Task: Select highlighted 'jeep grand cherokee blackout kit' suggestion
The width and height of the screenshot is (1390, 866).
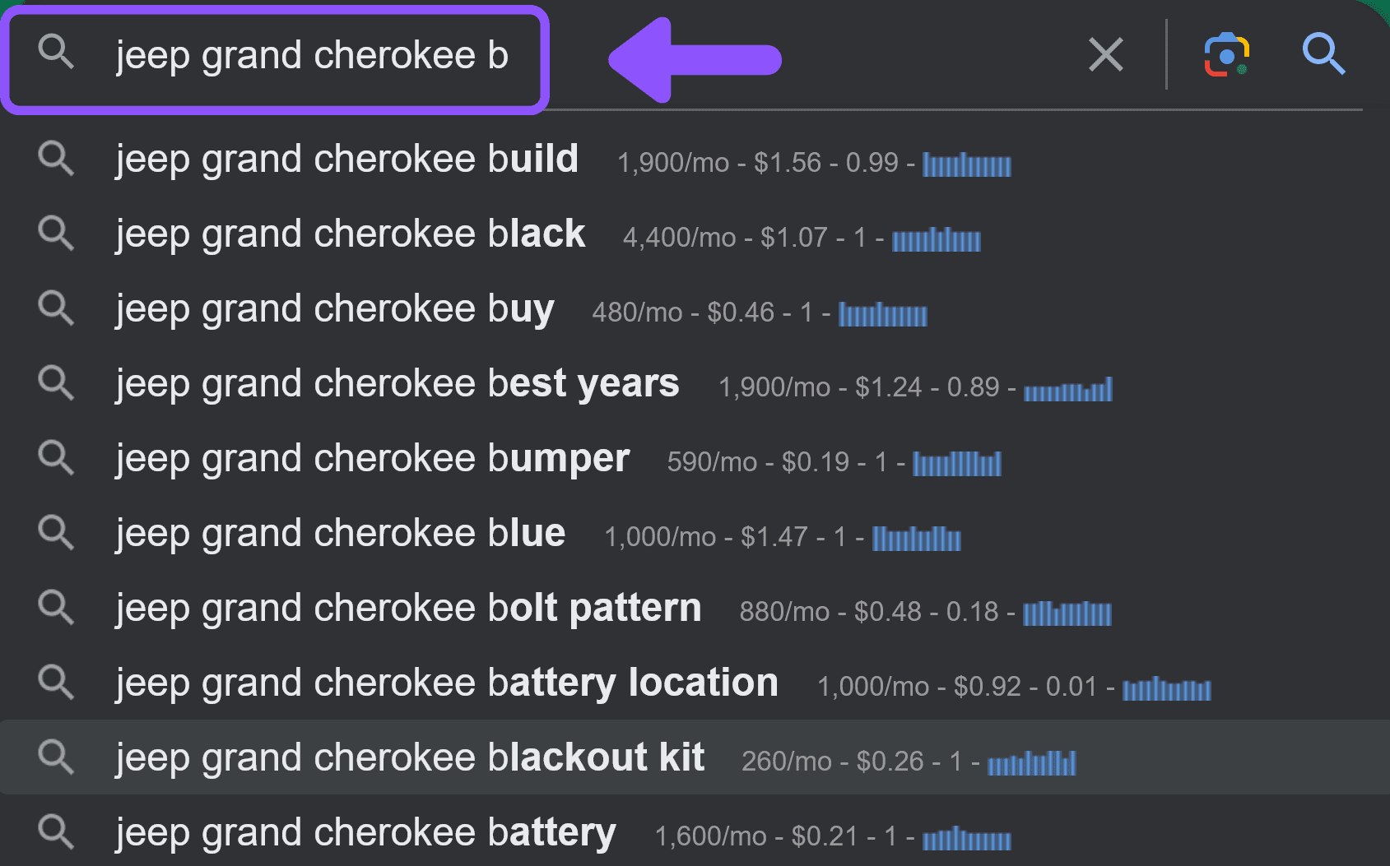Action: [x=695, y=757]
